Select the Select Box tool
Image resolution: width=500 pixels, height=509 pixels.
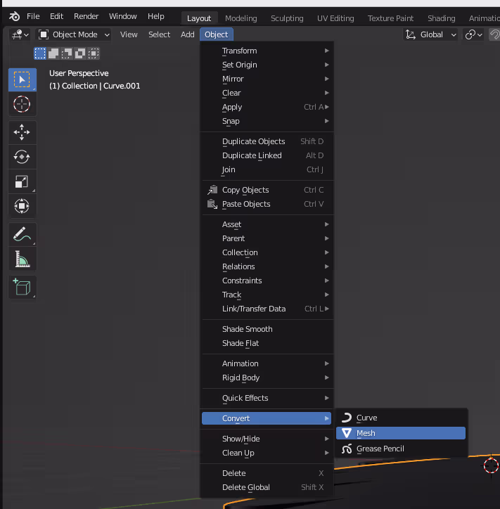tap(22, 79)
